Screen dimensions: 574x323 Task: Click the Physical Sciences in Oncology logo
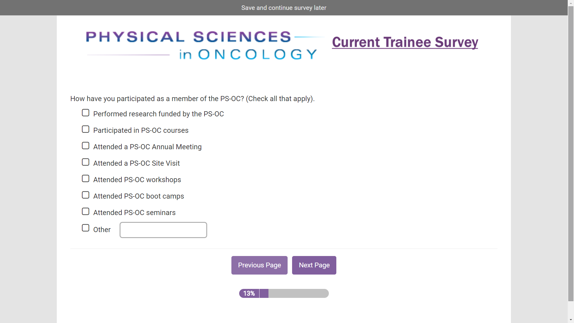point(202,45)
